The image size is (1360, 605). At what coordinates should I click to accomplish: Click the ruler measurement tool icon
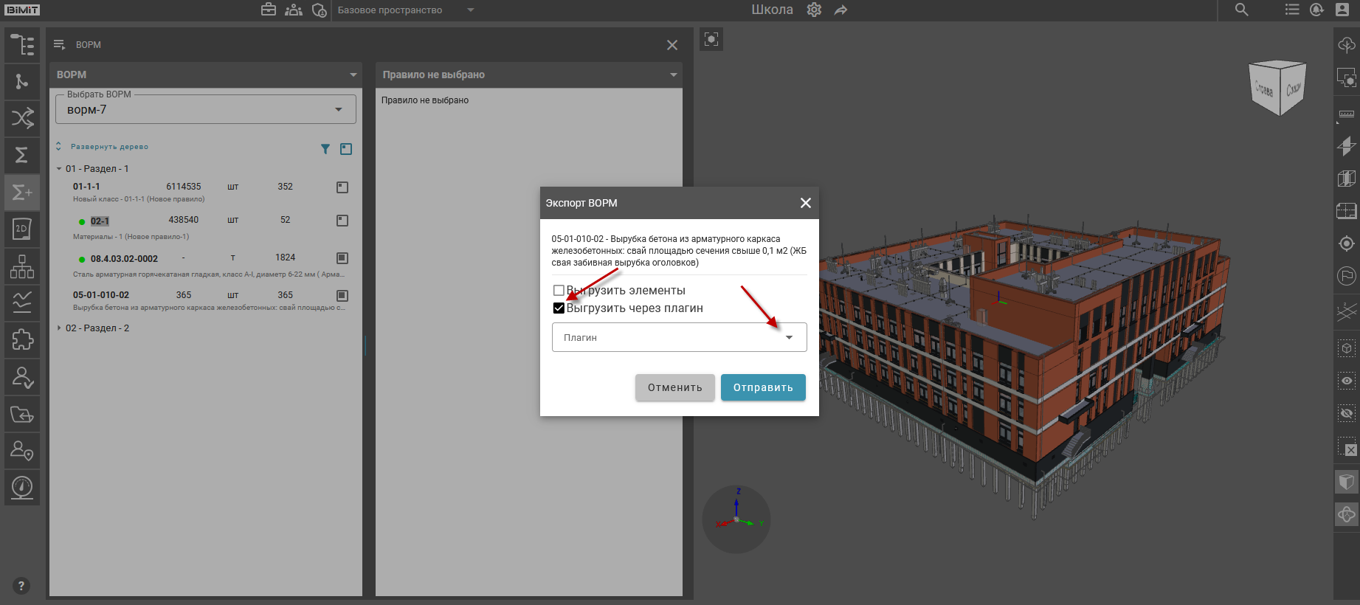pos(1347,114)
